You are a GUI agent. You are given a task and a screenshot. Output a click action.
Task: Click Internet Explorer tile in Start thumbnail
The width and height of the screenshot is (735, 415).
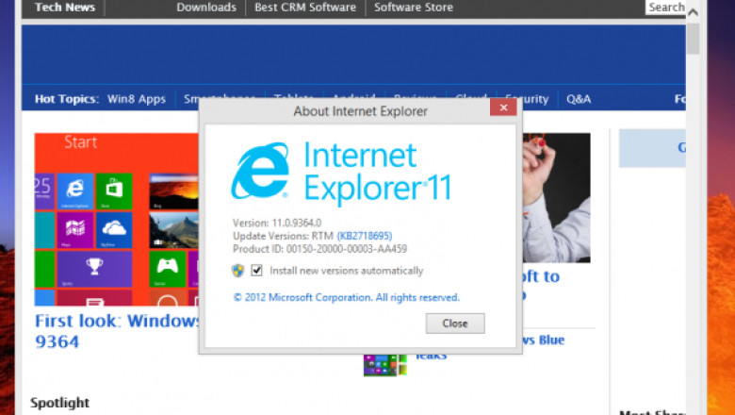75,191
